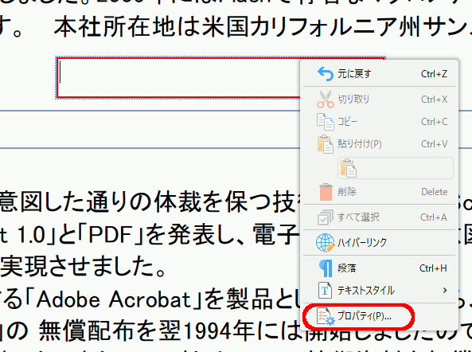The image size is (472, 352).
Task: Choose 貼り付け(P) in the context menu
Action: [x=380, y=144]
